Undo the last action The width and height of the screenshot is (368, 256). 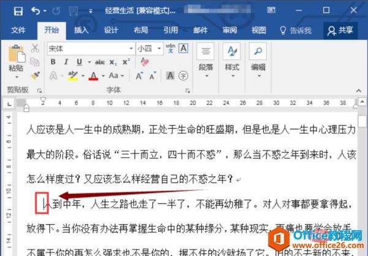[36, 11]
